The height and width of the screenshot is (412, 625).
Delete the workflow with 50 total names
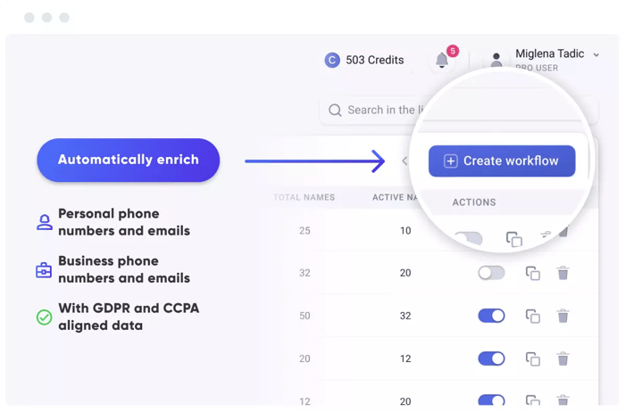pyautogui.click(x=563, y=316)
